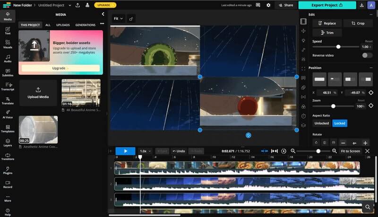Select Locked aspect ratio option
Image resolution: width=378 pixels, height=217 pixels.
[339, 123]
